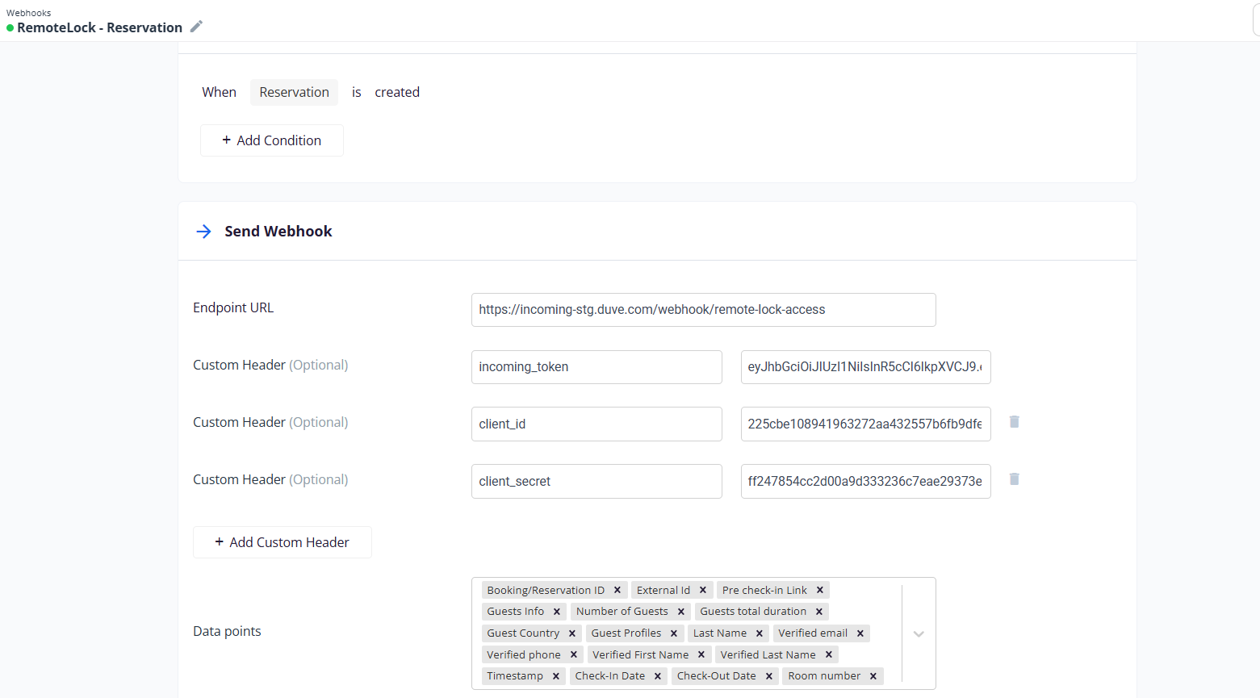
Task: Open the Reservation trigger selector
Action: point(294,92)
